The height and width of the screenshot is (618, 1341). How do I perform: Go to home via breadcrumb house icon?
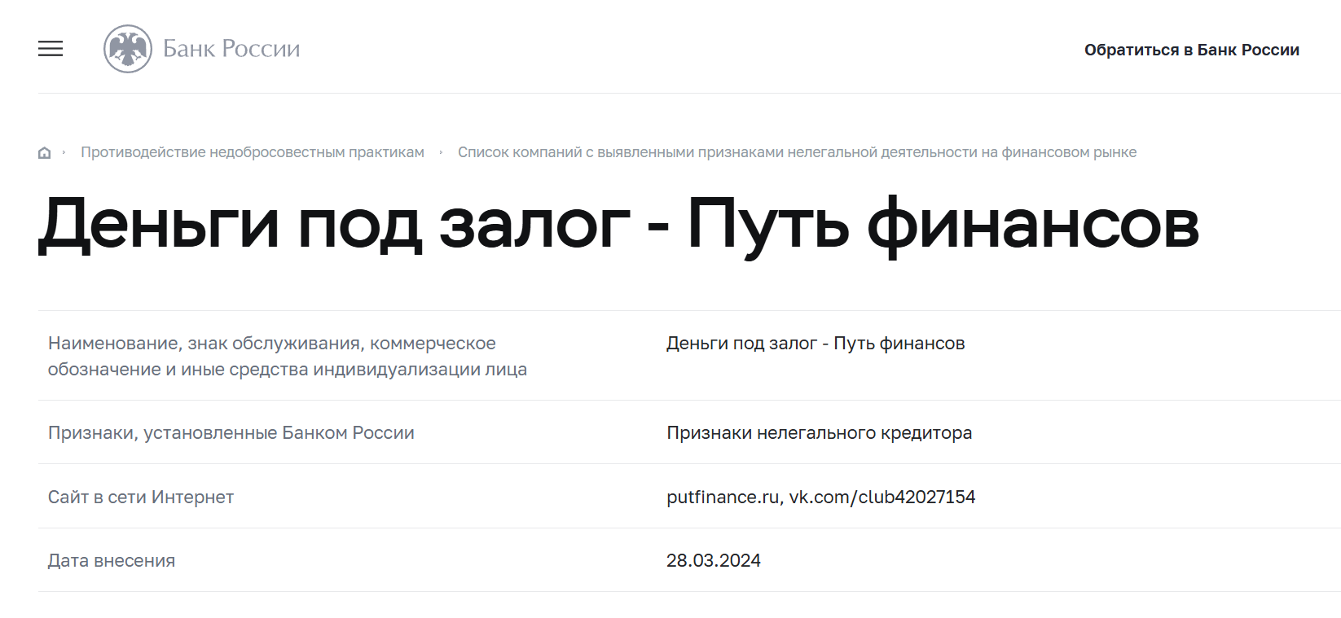click(45, 153)
